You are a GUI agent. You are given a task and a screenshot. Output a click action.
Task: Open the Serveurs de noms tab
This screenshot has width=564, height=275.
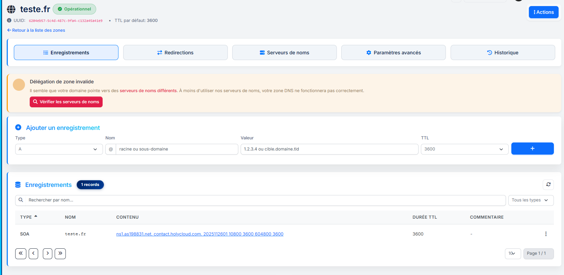284,53
